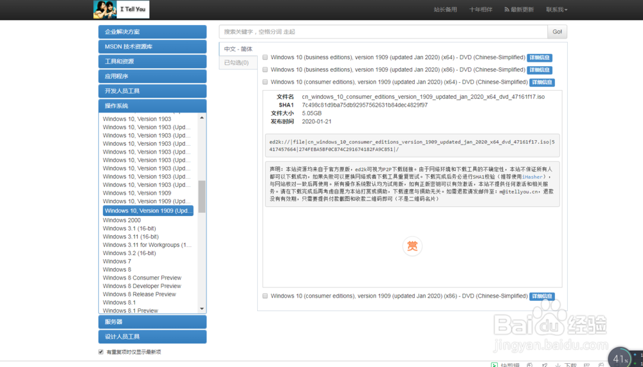Screen dimensions: 643x367
Task: Select 'Windows 10, Version 1909' without Upd suffix
Action: [x=137, y=193]
